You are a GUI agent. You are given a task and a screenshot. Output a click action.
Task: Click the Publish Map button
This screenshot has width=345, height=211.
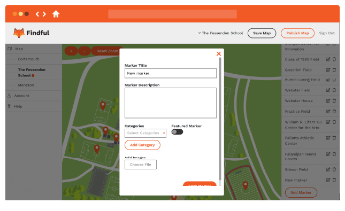(x=297, y=33)
